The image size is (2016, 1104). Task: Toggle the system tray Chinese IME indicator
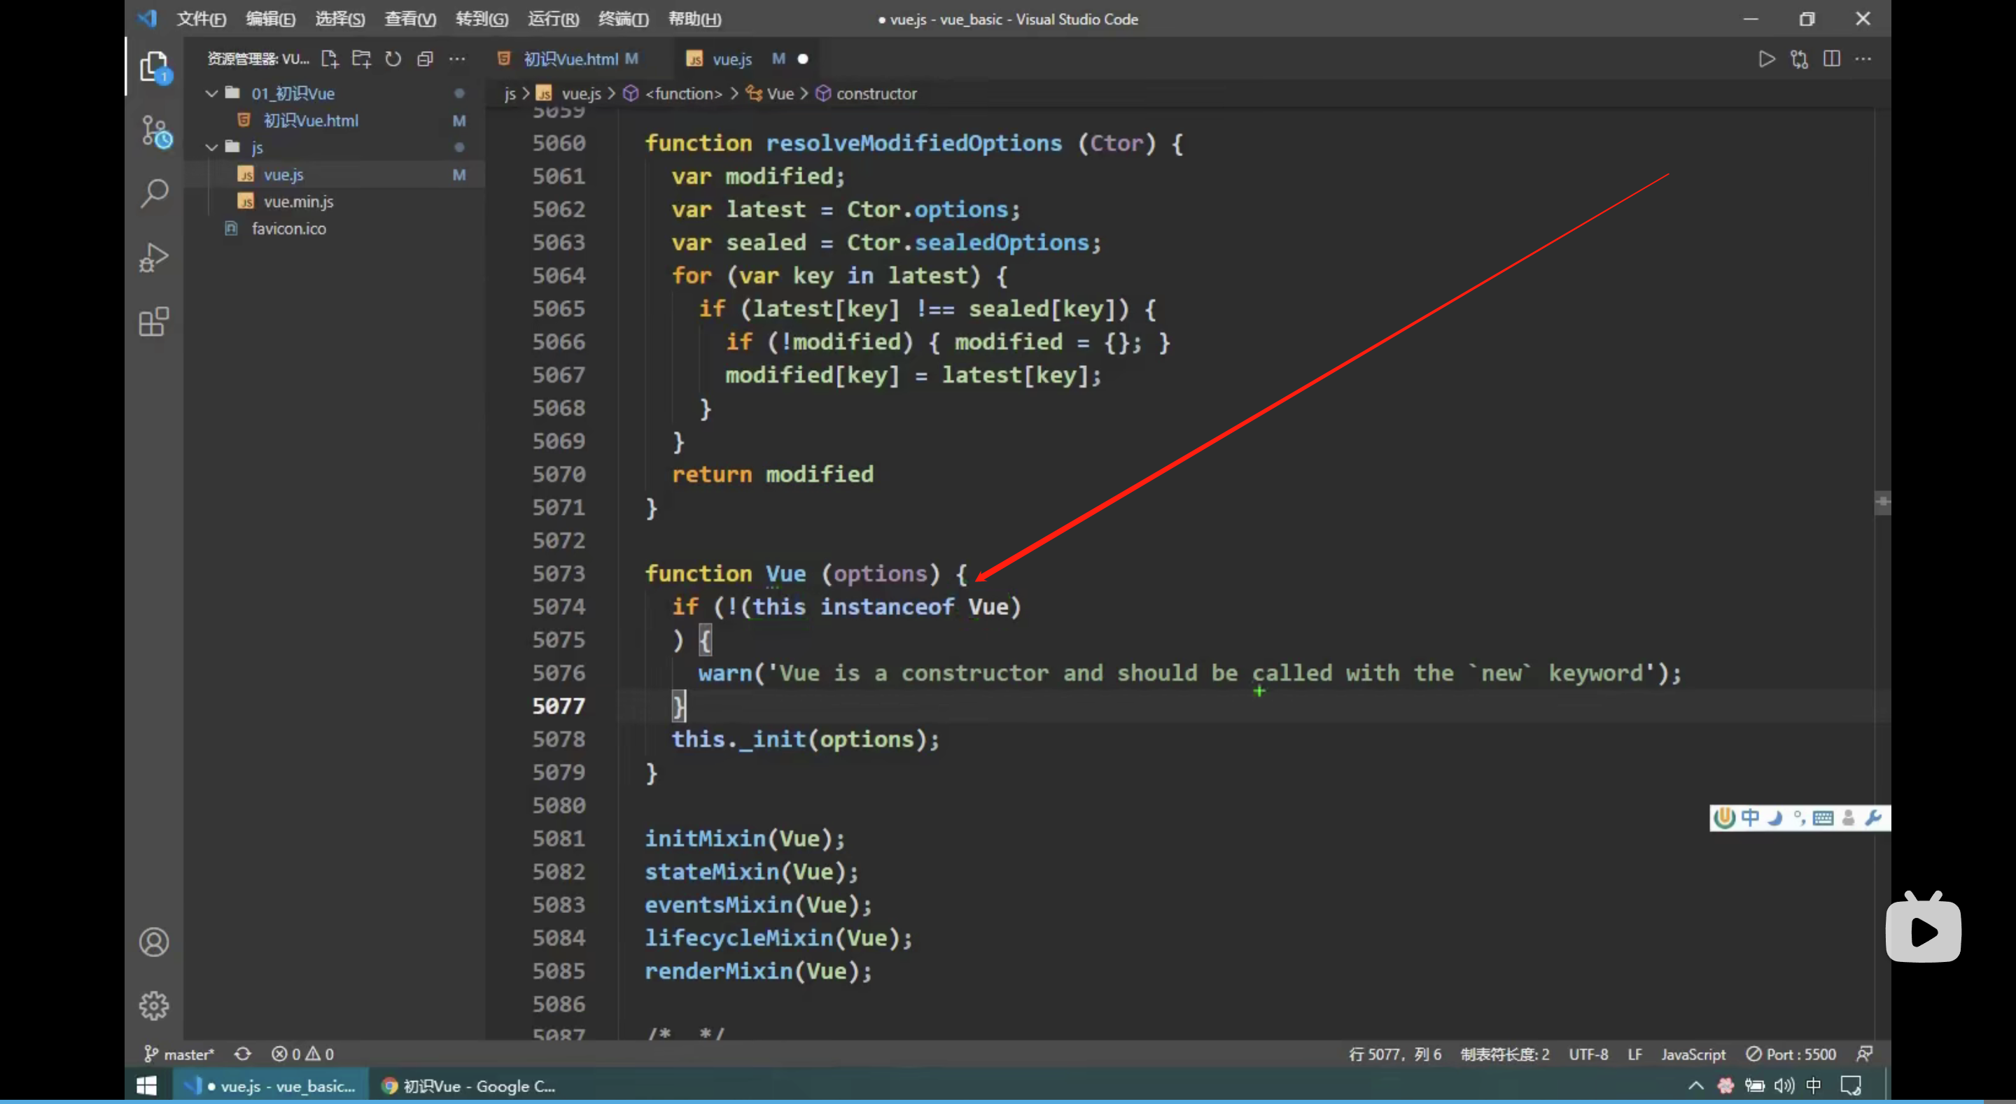pos(1813,1085)
